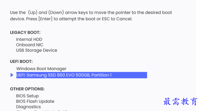Viewport: 200px width, 111px height.
Task: Click the ESC text in instructions
Action: pos(106,19)
